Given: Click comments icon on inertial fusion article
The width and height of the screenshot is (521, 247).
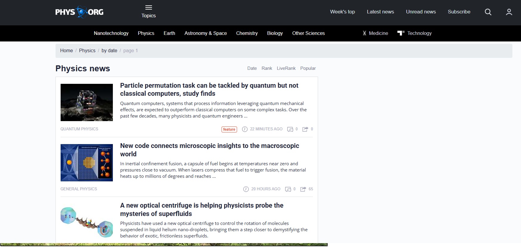Looking at the screenshot, I should coord(288,189).
